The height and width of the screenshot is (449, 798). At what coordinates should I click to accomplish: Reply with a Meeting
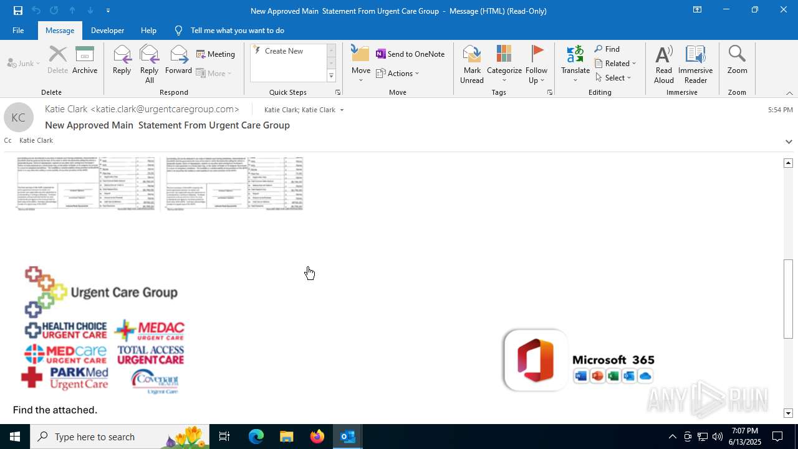pos(216,54)
